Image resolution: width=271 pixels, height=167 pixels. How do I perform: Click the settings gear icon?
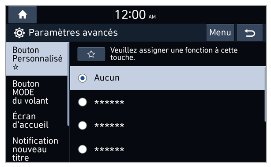click(19, 33)
